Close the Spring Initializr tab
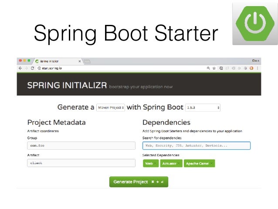 [80, 61]
